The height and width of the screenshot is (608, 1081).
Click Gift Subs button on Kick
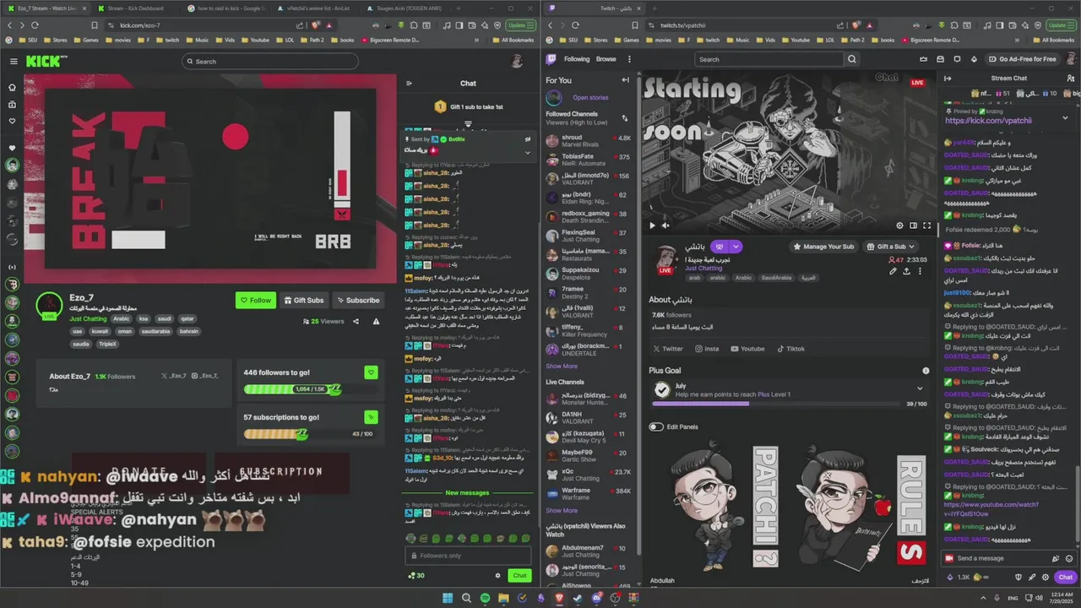(x=304, y=300)
